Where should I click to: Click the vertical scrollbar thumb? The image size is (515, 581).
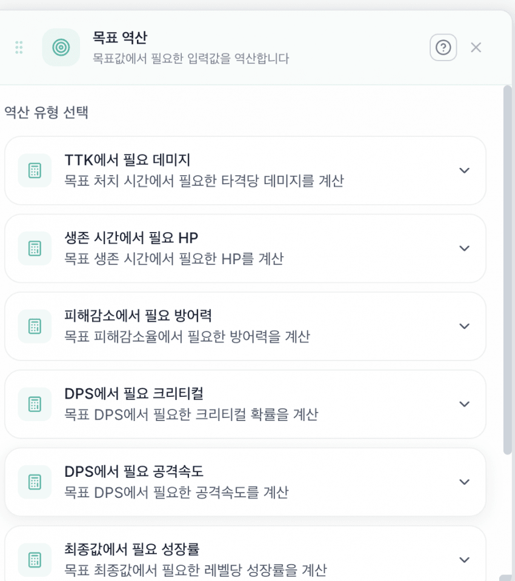tap(507, 270)
